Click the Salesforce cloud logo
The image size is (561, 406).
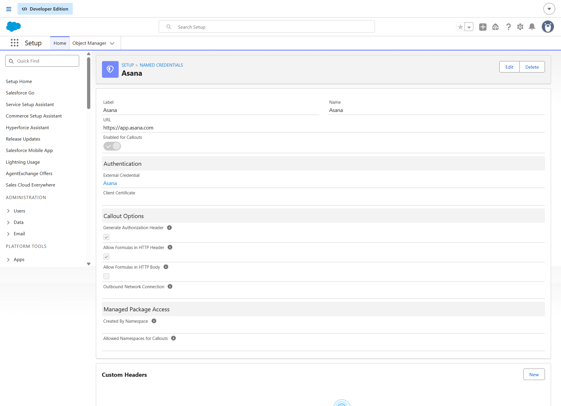click(13, 27)
